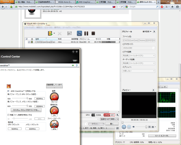Open the snapshot camera dropdown arrow
The height and width of the screenshot is (145, 181).
[155, 127]
